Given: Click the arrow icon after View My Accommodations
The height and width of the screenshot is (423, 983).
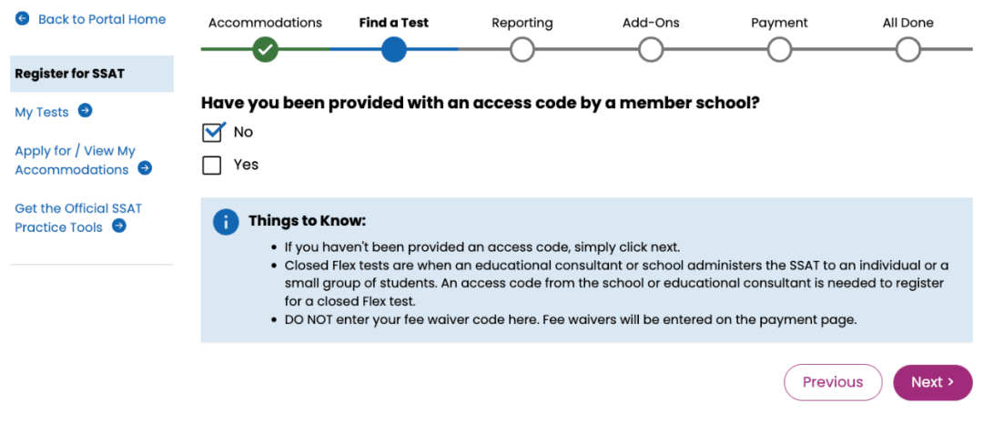Looking at the screenshot, I should tap(145, 168).
